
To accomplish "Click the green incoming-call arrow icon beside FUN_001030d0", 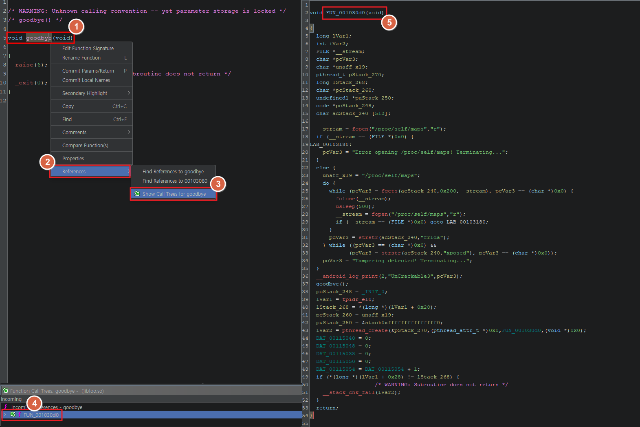I will pyautogui.click(x=13, y=415).
